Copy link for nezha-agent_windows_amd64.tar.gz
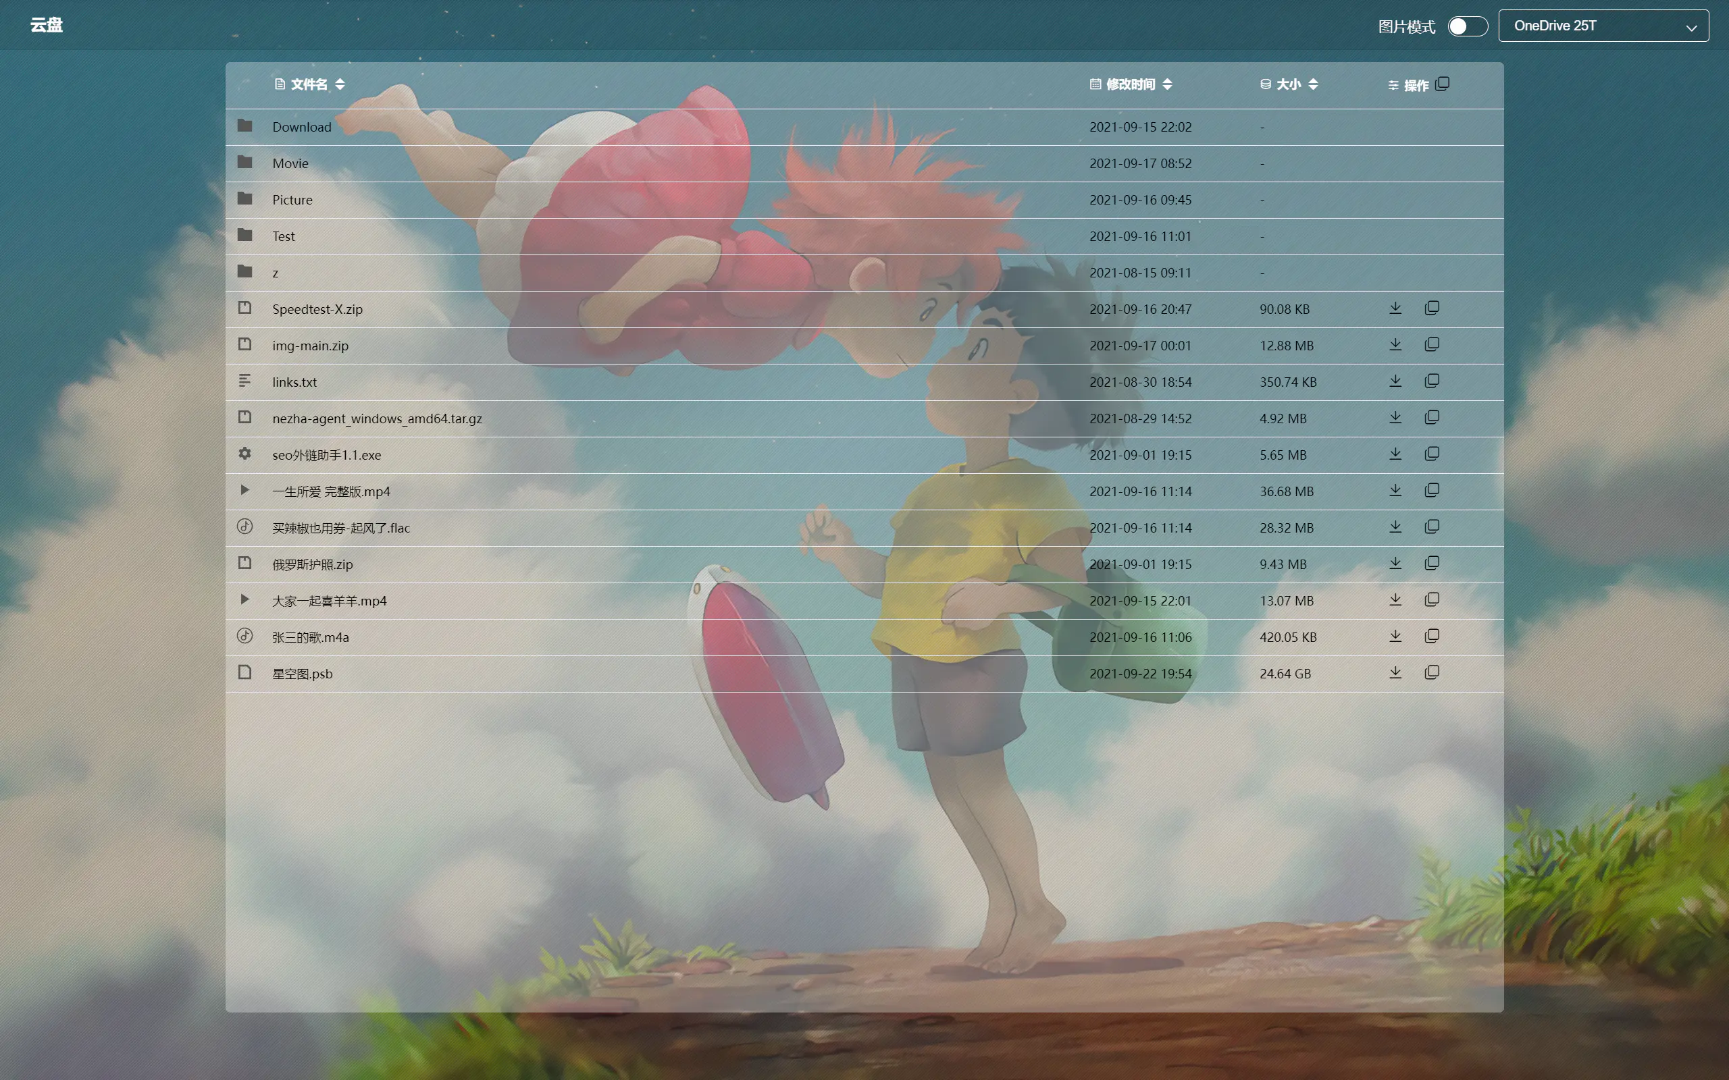 [x=1432, y=418]
